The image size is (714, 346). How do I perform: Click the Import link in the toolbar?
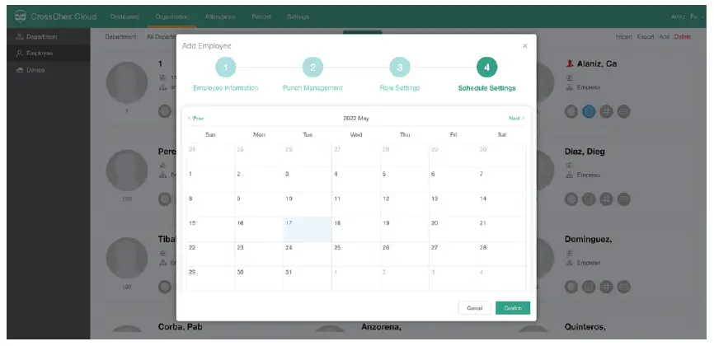(x=624, y=37)
